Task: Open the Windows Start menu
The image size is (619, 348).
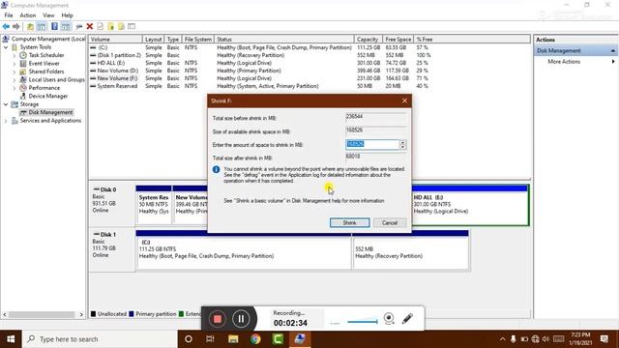Action: 11,339
